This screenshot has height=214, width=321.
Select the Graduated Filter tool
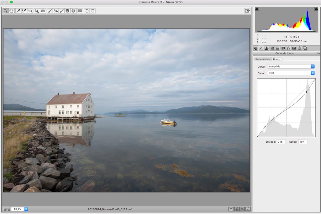67,11
